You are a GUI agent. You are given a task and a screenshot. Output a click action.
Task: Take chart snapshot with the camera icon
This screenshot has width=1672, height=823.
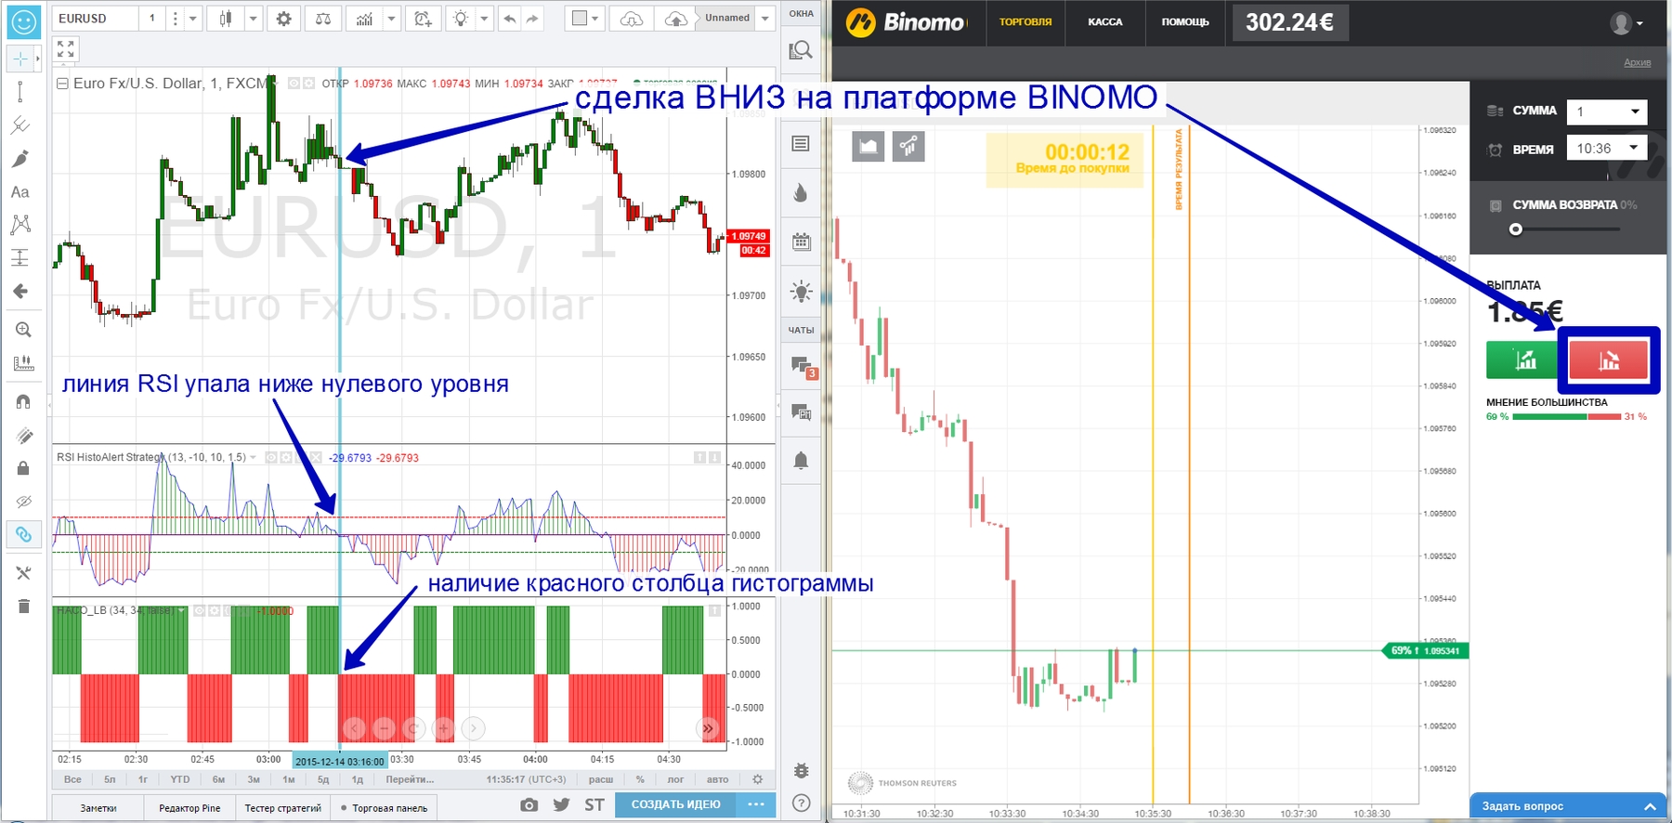tap(529, 804)
